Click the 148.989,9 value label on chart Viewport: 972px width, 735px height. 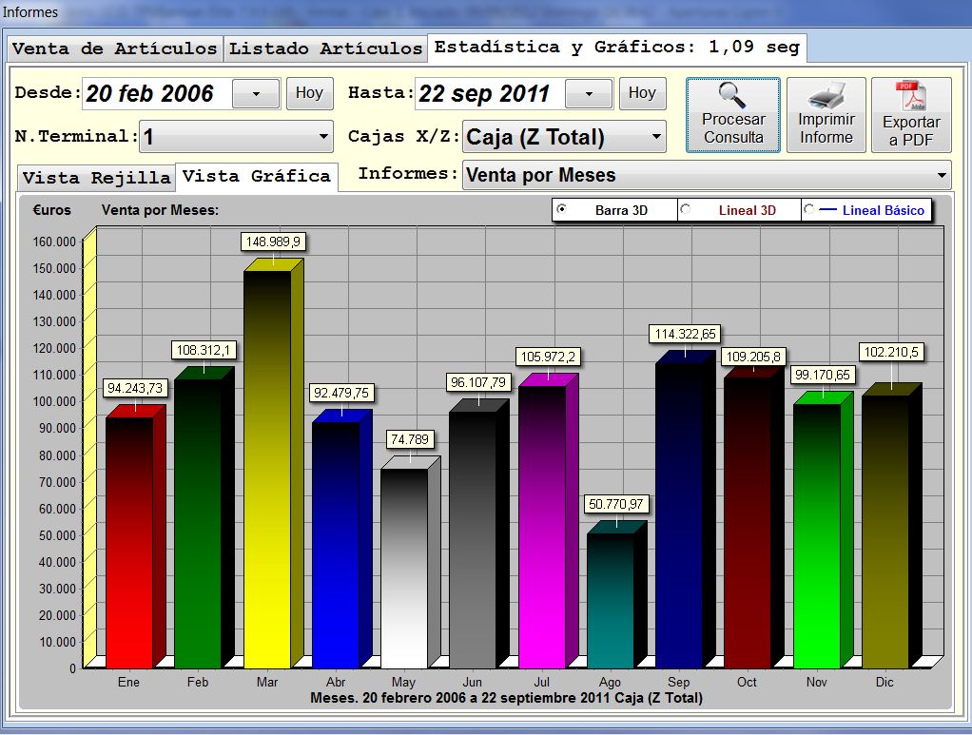[x=273, y=242]
